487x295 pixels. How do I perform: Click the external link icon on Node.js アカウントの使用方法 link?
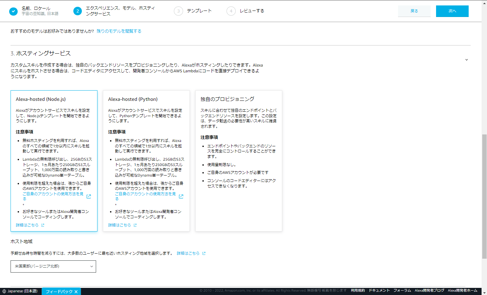click(88, 196)
